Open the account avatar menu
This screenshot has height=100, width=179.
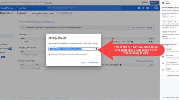coord(156,8)
